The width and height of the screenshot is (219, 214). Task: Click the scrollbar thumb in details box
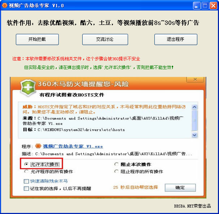pyautogui.click(x=194, y=120)
